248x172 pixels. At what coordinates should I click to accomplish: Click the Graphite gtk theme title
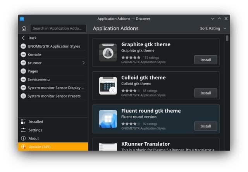point(146,44)
